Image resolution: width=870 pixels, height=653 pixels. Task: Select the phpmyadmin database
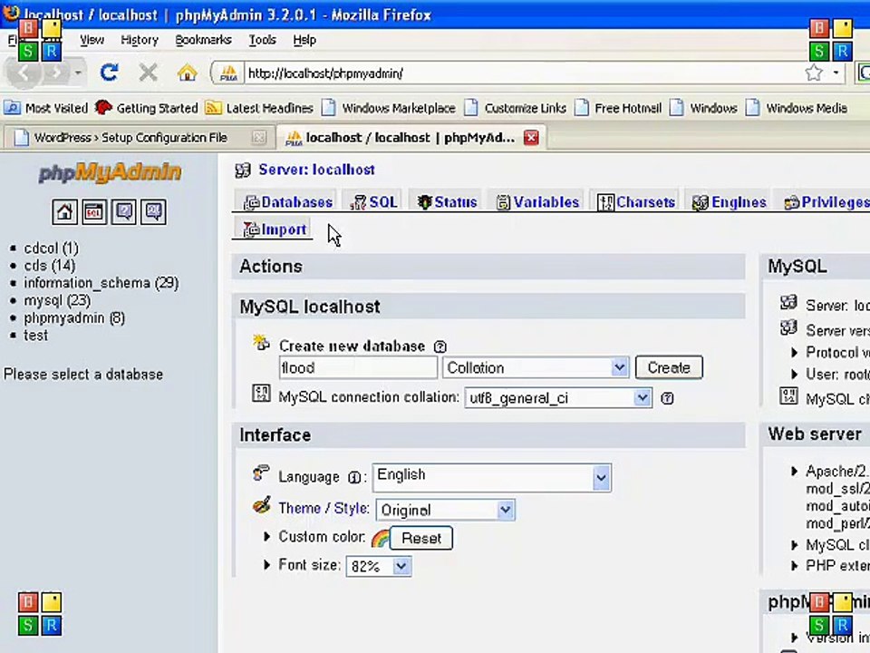(x=74, y=318)
